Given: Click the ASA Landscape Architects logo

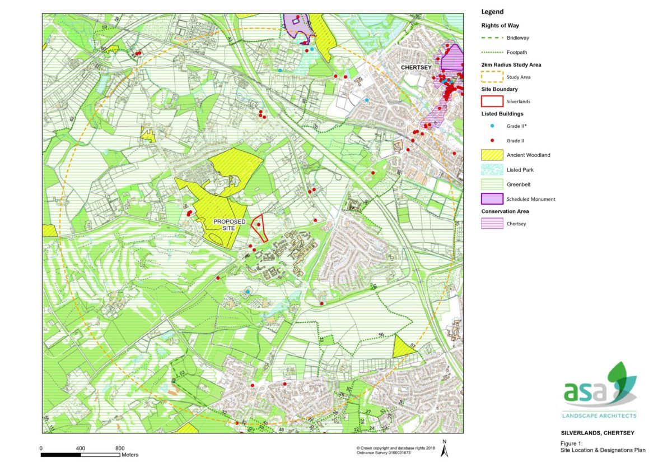Looking at the screenshot, I should coord(599,391).
